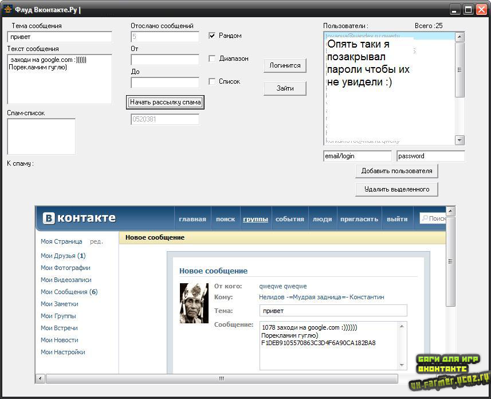Click the VK Тема input field
Screen dimensions: 491x399
333,311
